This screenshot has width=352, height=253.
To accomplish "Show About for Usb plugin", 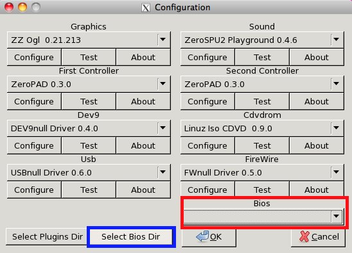I will click(x=143, y=190).
